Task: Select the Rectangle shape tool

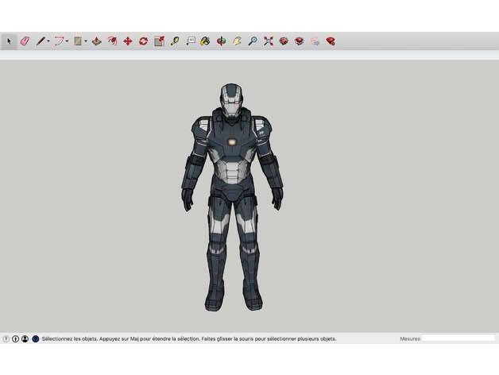Action: 78,41
